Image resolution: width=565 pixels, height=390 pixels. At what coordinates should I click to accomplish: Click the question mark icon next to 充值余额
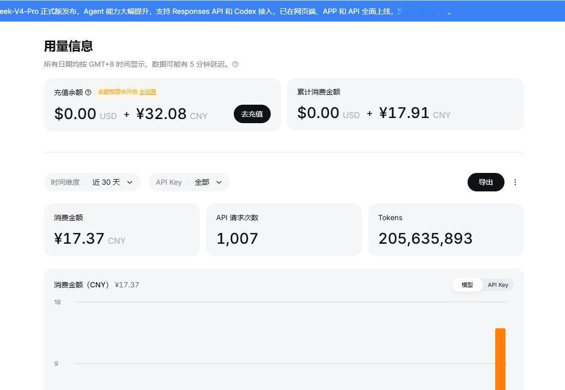(x=88, y=92)
